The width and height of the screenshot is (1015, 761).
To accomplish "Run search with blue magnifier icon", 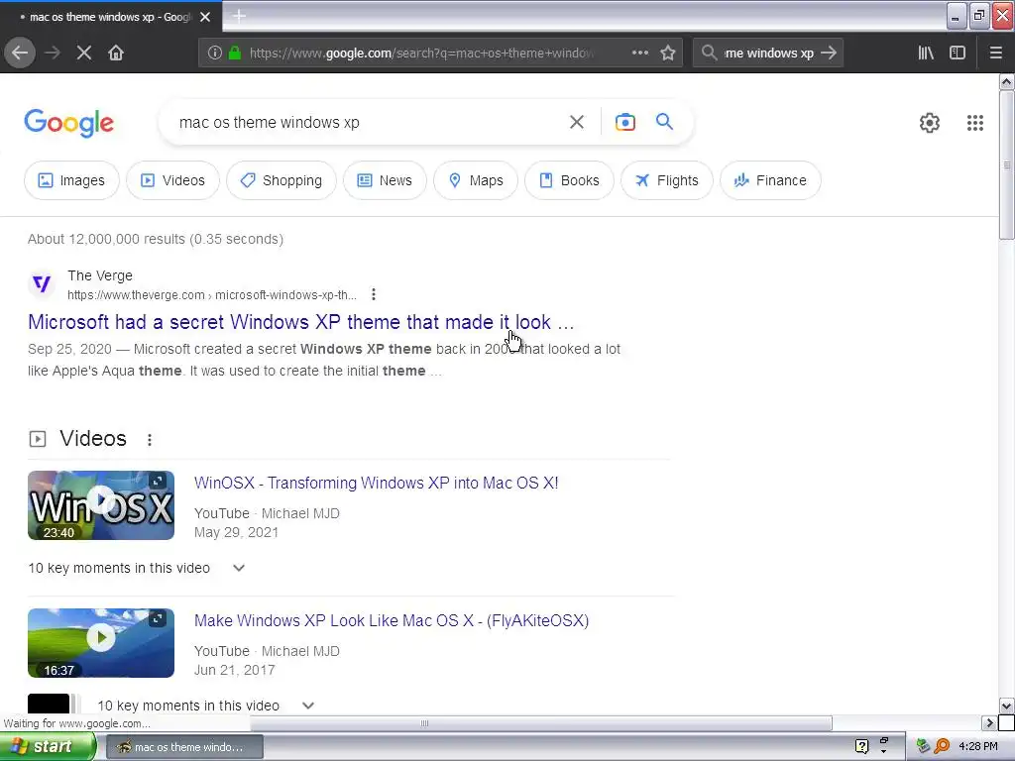I will point(664,122).
